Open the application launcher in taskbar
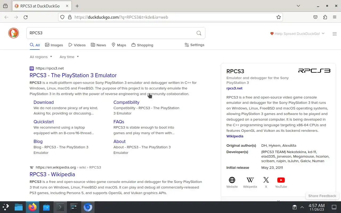 click(6, 207)
